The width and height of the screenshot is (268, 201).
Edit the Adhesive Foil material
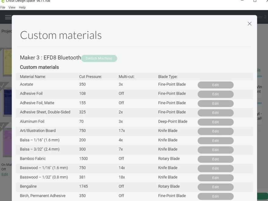tap(215, 94)
